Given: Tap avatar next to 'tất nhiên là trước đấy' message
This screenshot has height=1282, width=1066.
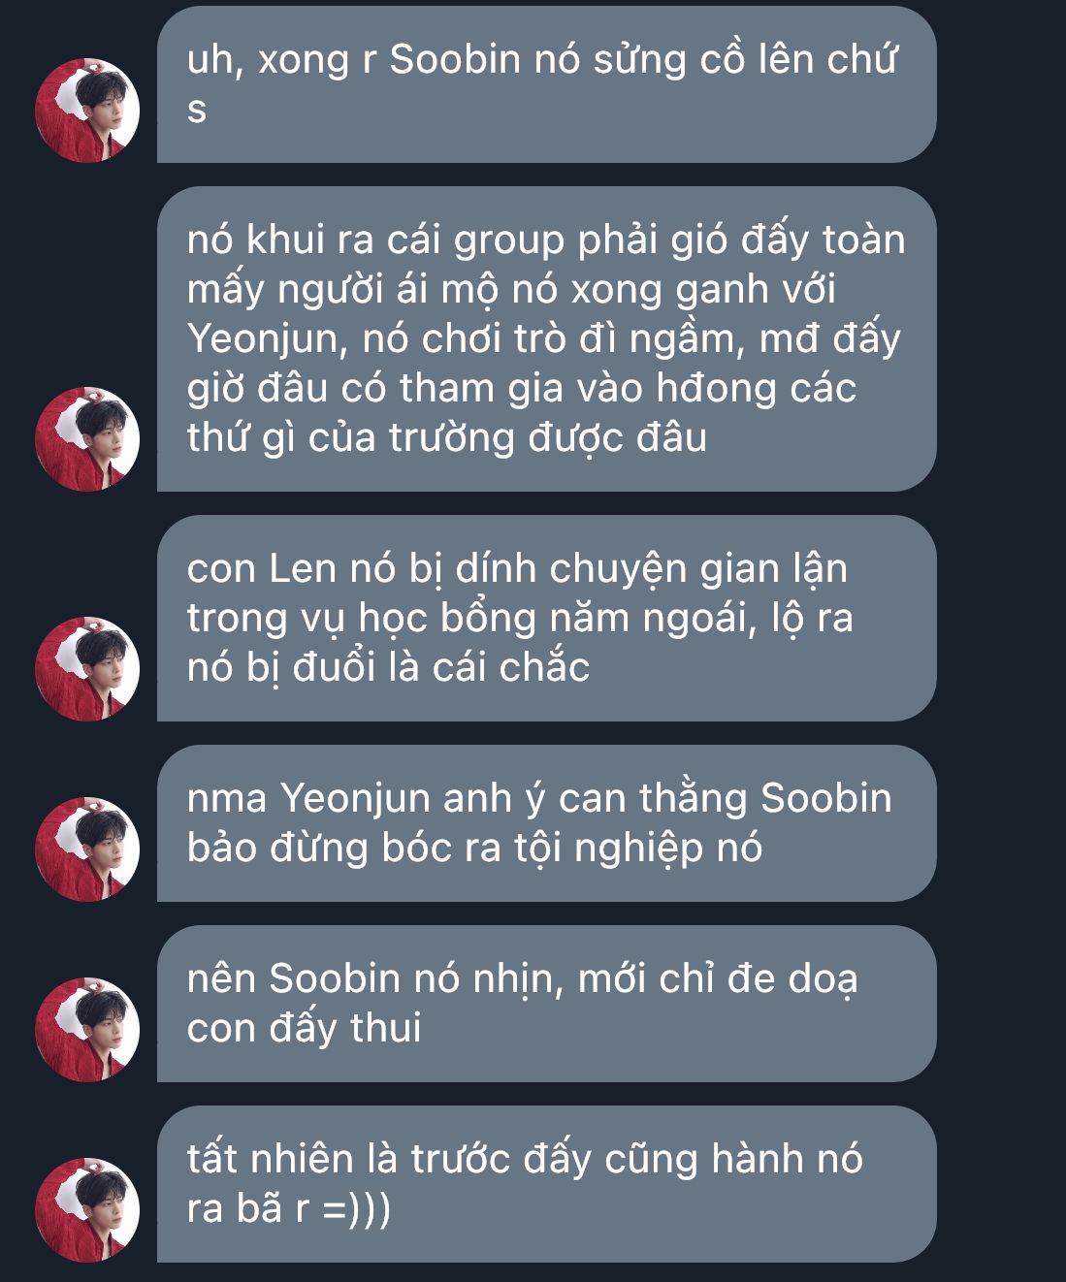Looking at the screenshot, I should 87,1210.
